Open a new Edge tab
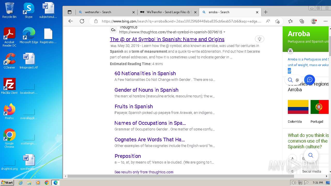Screen dimensions: 331x186 [266, 12]
